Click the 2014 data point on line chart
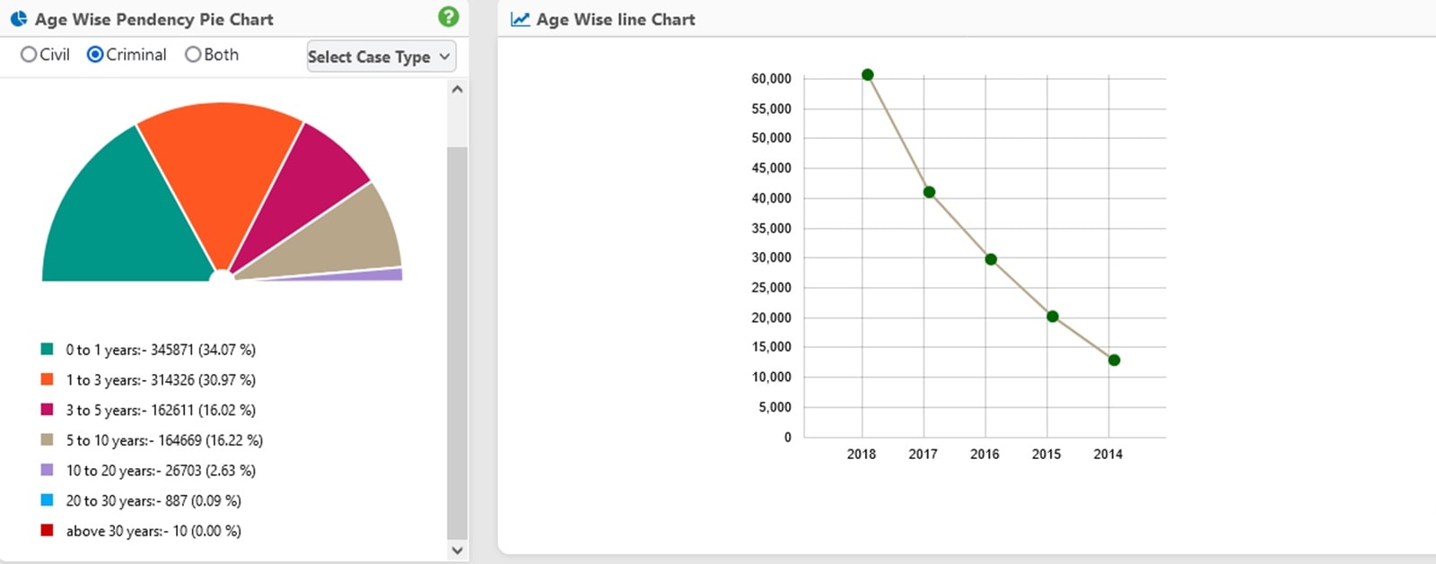Viewport: 1436px width, 564px height. [x=1114, y=360]
